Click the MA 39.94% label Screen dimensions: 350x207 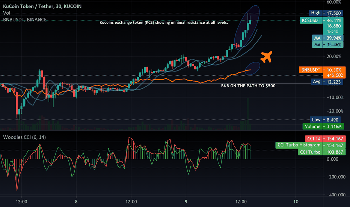[327, 38]
